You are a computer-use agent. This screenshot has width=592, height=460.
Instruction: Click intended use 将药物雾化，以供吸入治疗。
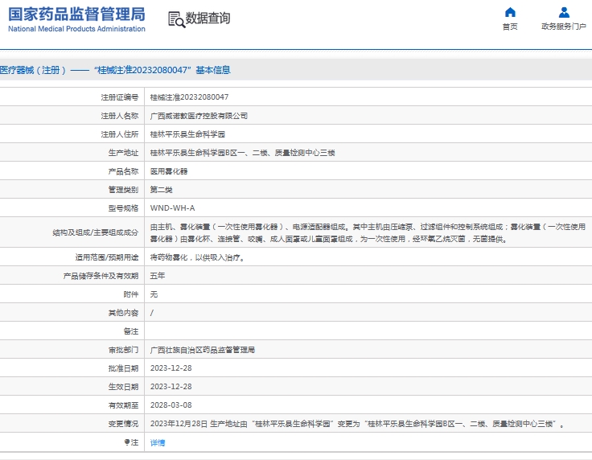199,257
